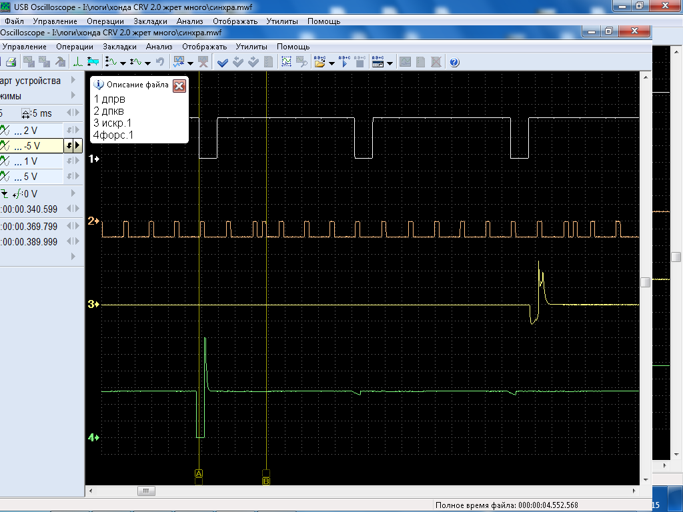Toggle the 5 V channel signal icon
This screenshot has height=512, width=683.
click(5, 176)
